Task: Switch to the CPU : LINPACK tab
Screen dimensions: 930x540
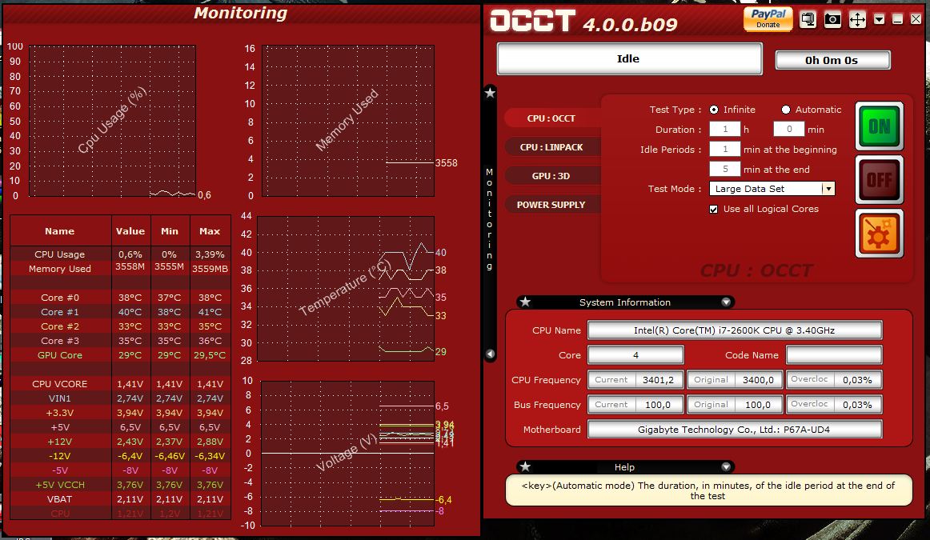Action: [x=551, y=147]
